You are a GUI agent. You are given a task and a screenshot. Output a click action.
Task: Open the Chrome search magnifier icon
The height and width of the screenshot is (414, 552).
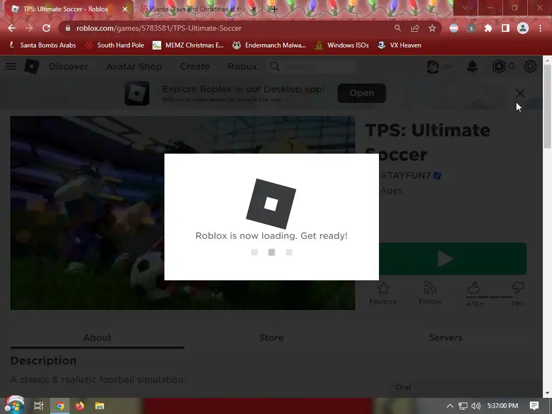pyautogui.click(x=397, y=28)
